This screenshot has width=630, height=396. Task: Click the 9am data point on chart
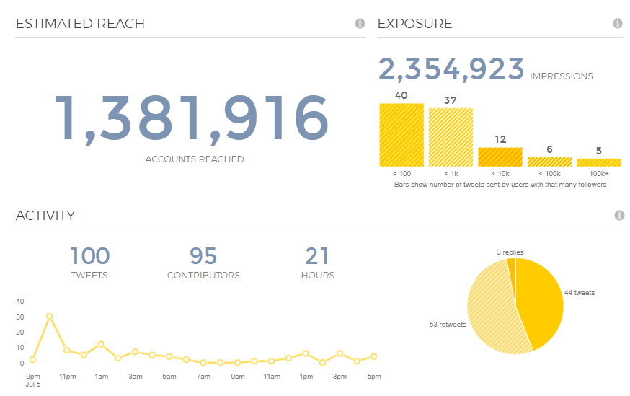[237, 363]
